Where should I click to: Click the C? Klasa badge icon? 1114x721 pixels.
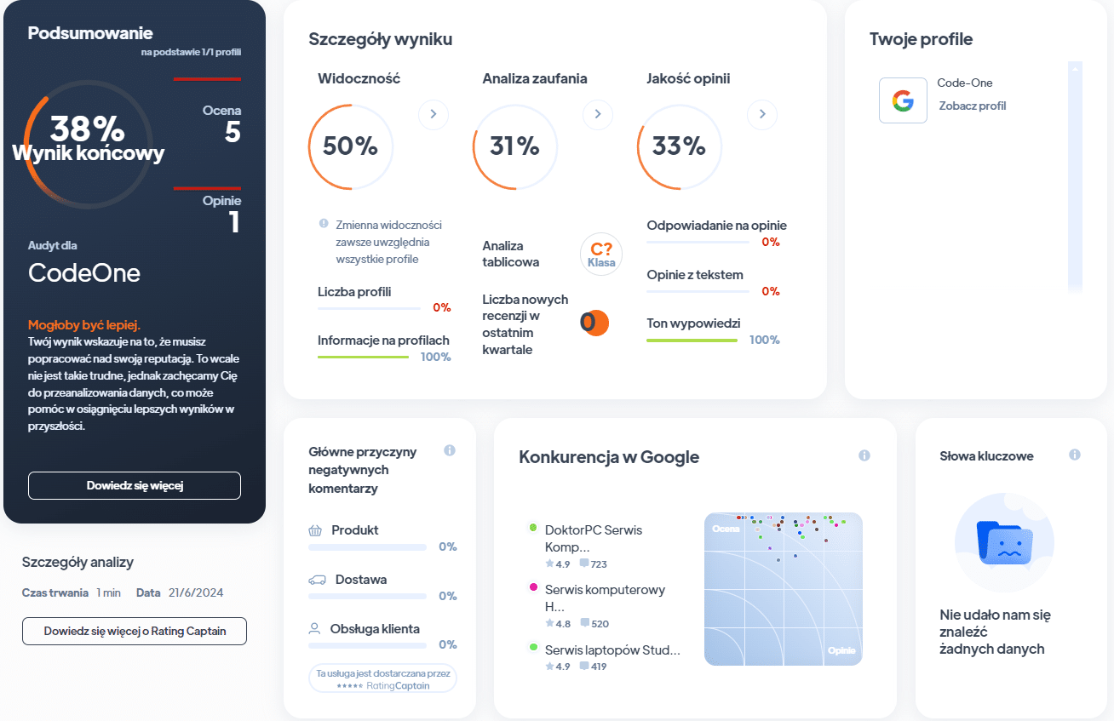coord(601,254)
